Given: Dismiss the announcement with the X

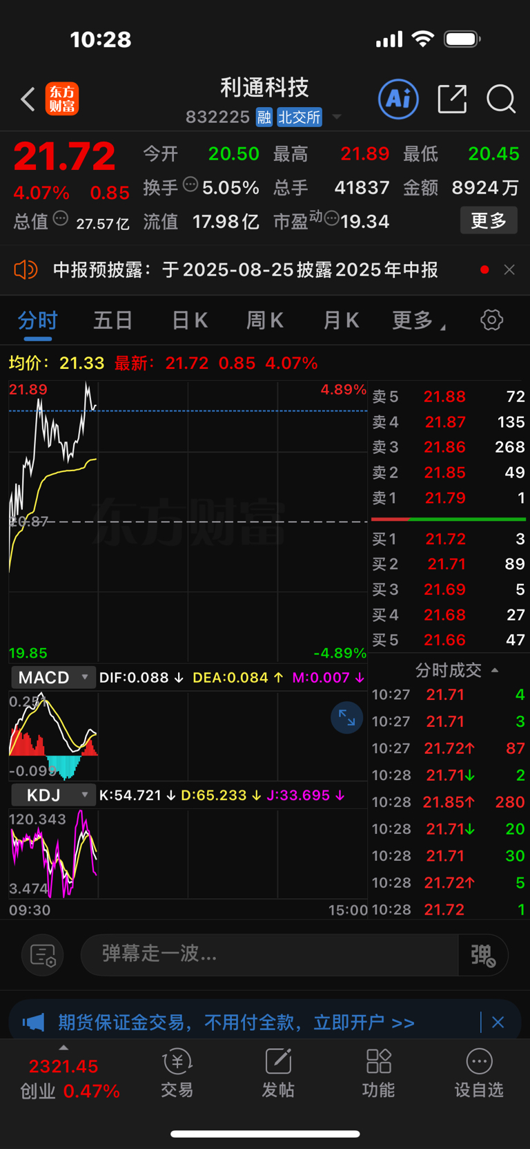Looking at the screenshot, I should [x=509, y=269].
